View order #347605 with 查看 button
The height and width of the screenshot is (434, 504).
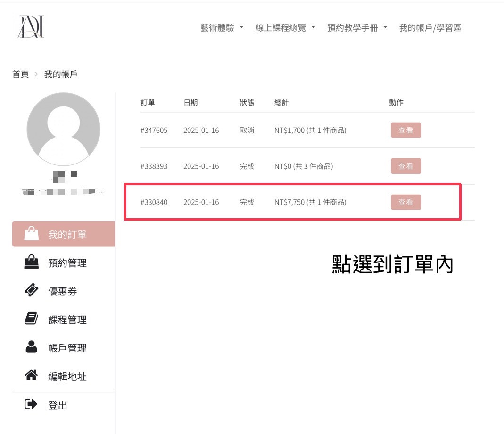[x=405, y=130]
